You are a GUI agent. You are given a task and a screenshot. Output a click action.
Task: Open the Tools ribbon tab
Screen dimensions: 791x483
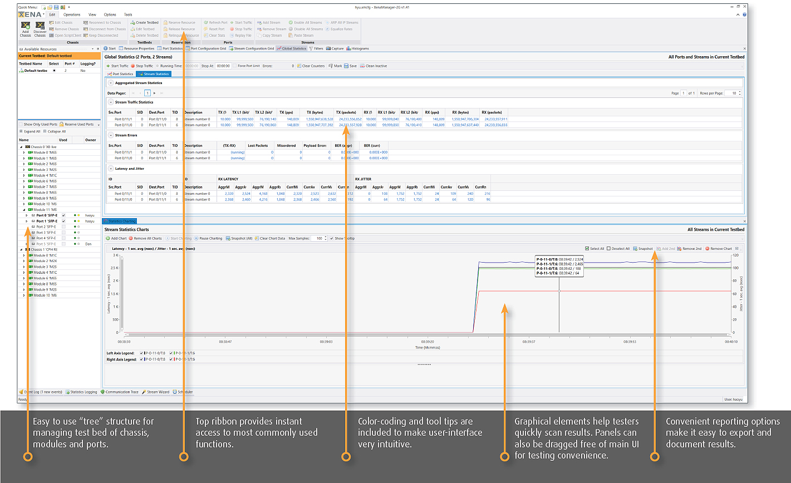tap(128, 14)
